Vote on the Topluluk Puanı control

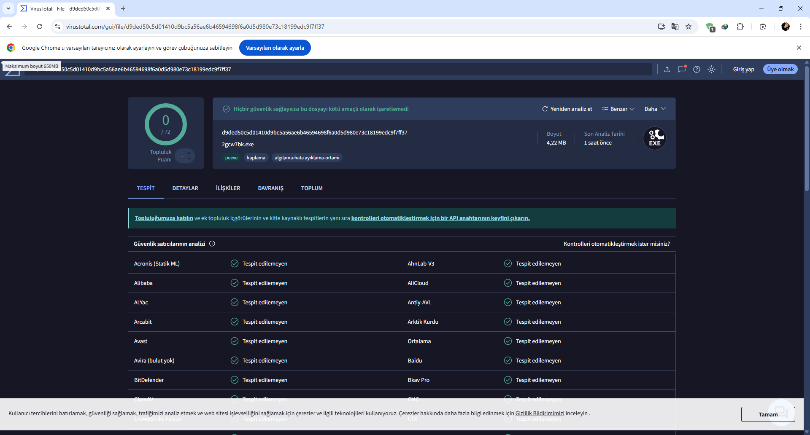185,156
